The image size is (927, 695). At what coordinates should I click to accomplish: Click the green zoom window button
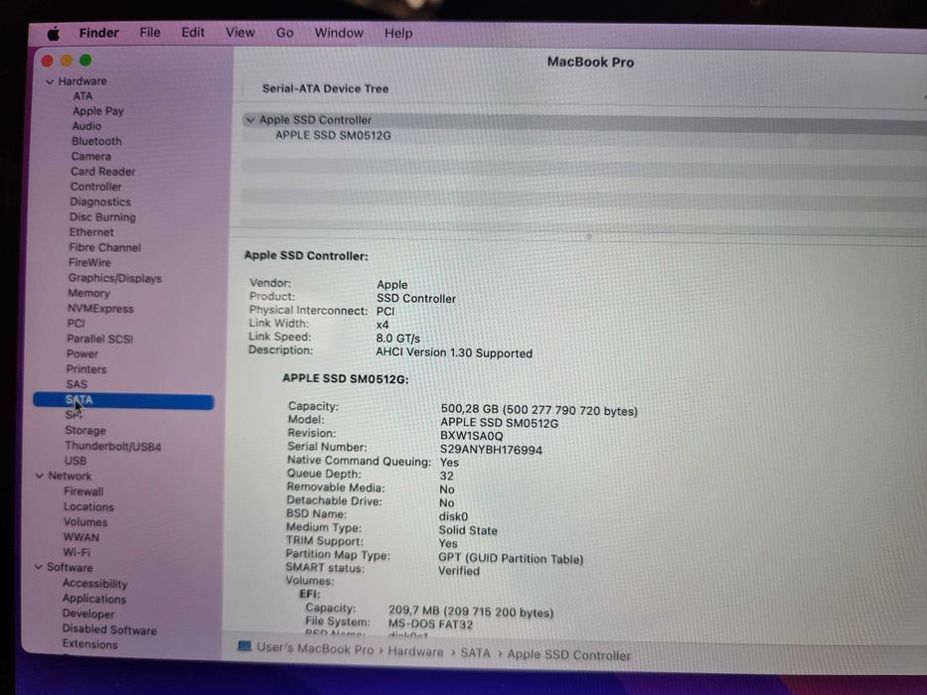(85, 60)
